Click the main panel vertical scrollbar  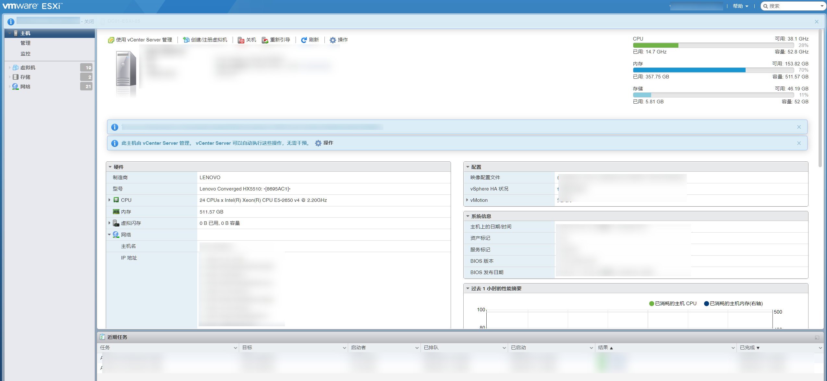tap(820, 98)
